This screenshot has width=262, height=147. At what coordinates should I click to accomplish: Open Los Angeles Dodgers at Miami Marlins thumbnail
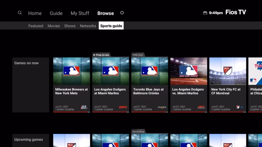click(111, 71)
